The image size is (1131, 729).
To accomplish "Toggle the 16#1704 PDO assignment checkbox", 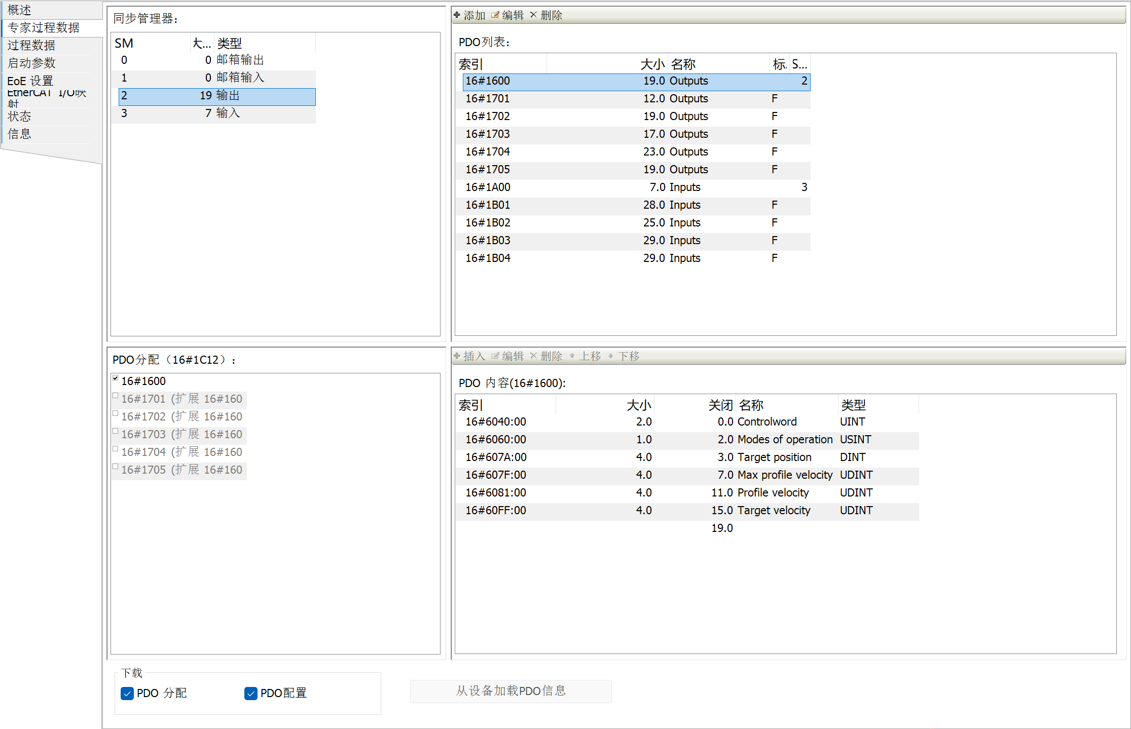I will pyautogui.click(x=116, y=449).
